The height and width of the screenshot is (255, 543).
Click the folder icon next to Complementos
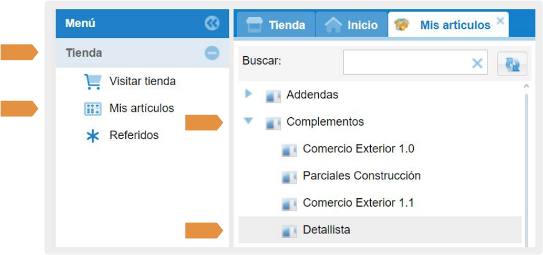[x=273, y=123]
